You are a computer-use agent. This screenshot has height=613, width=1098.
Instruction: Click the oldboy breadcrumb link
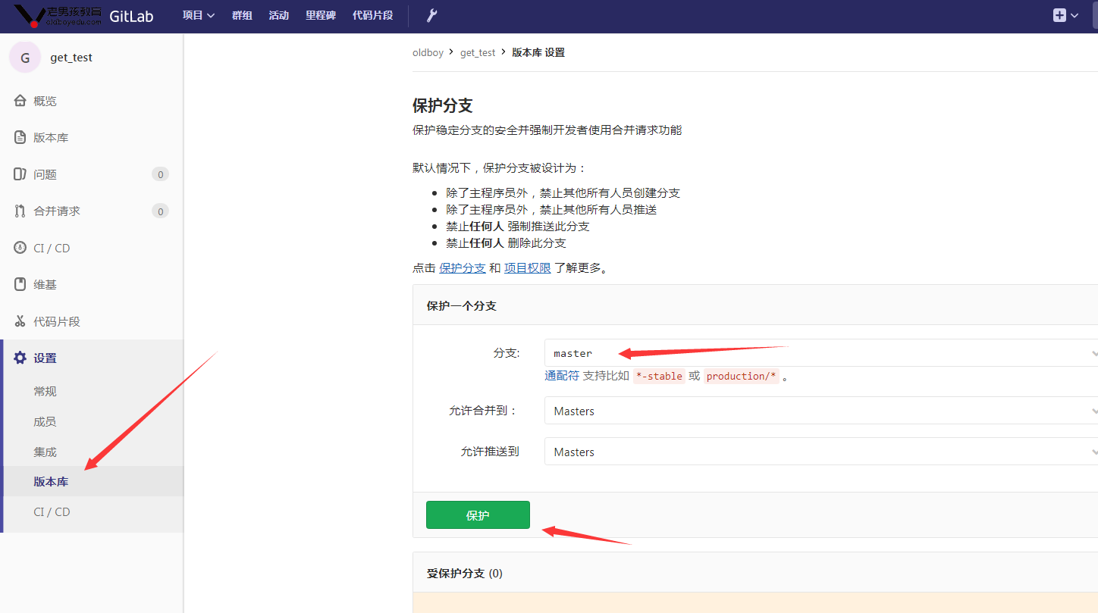(428, 52)
